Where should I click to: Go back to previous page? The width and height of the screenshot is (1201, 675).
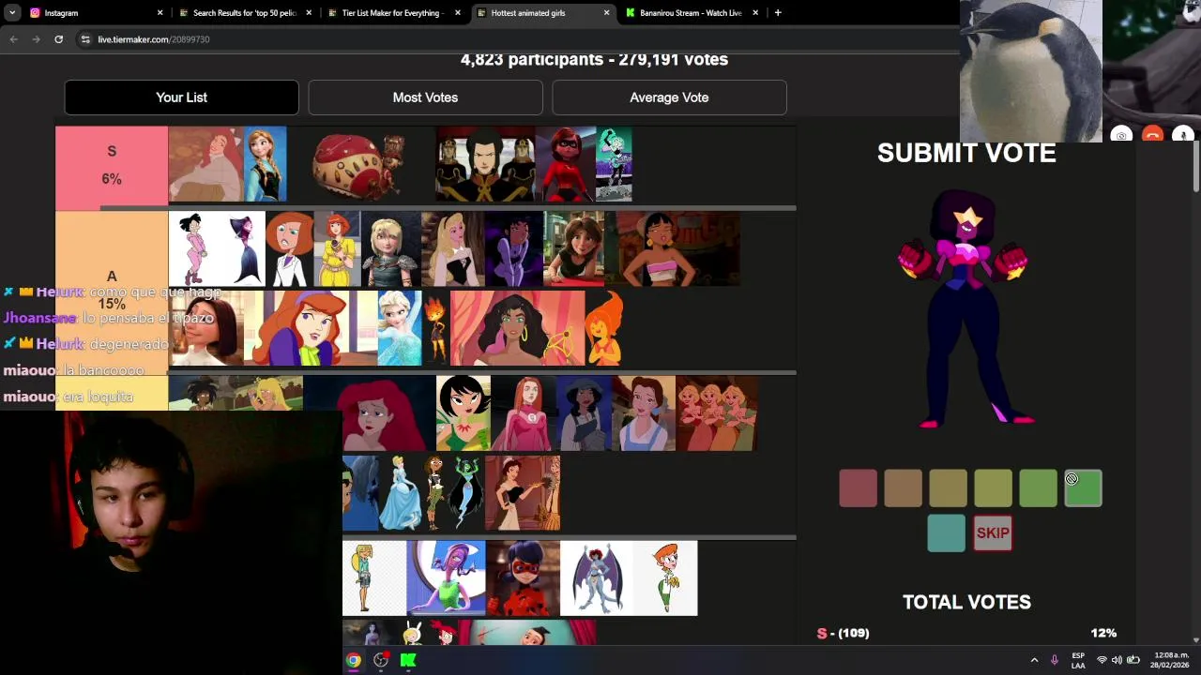[x=13, y=39]
